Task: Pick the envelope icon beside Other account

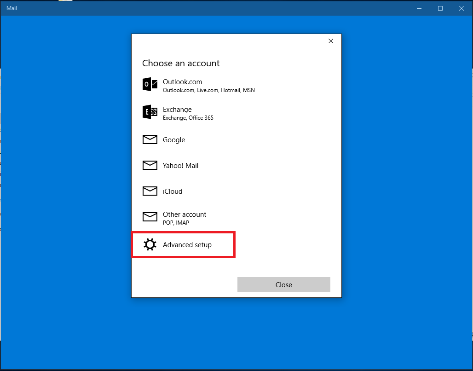Action: click(x=150, y=217)
